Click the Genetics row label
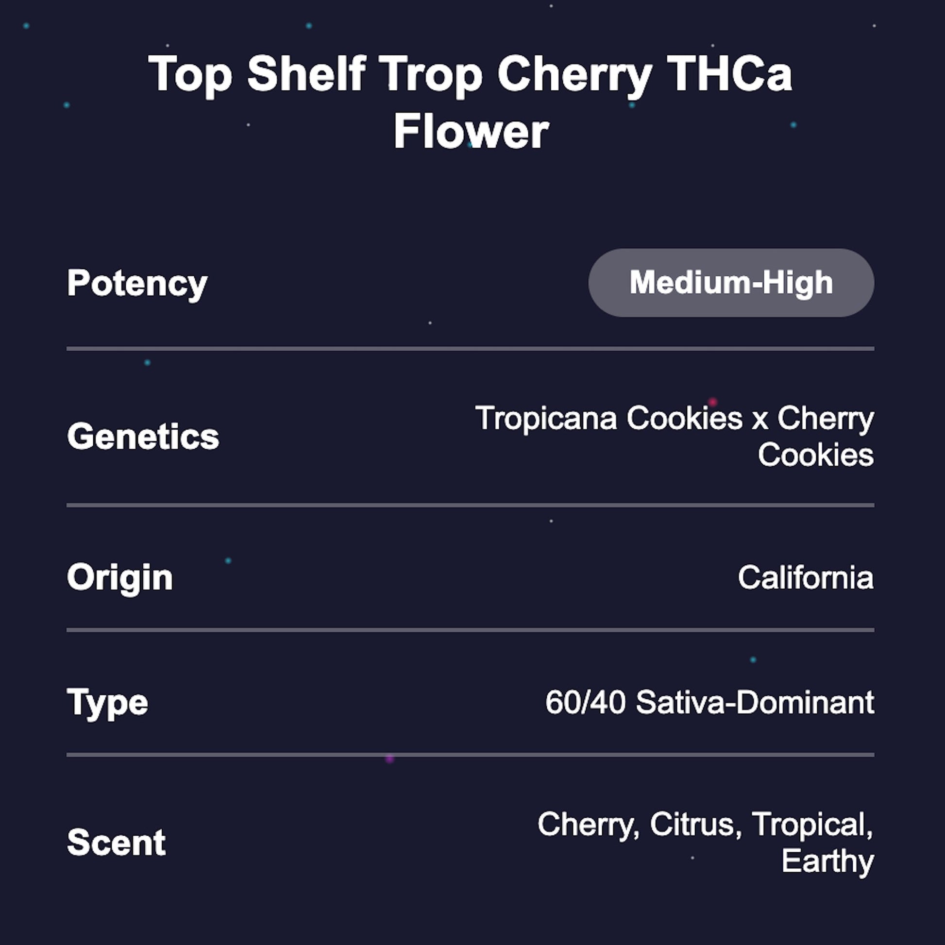The width and height of the screenshot is (945, 945). pyautogui.click(x=143, y=436)
